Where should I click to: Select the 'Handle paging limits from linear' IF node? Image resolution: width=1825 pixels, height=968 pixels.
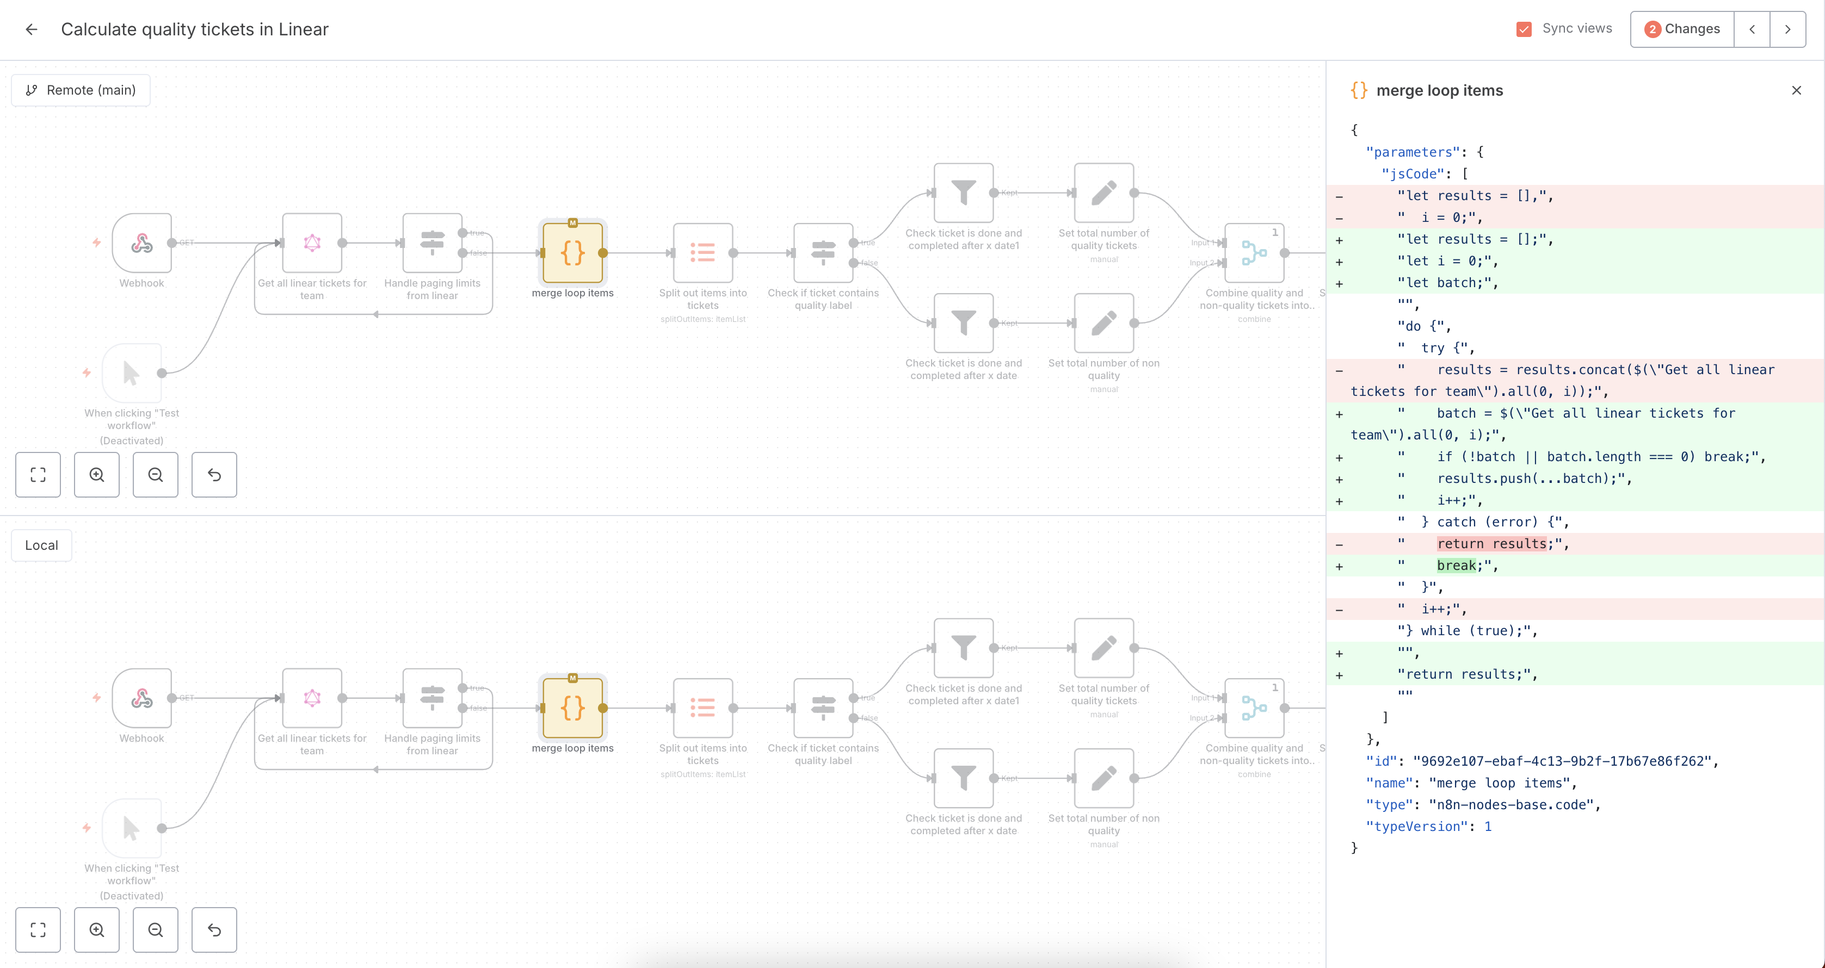coord(433,244)
